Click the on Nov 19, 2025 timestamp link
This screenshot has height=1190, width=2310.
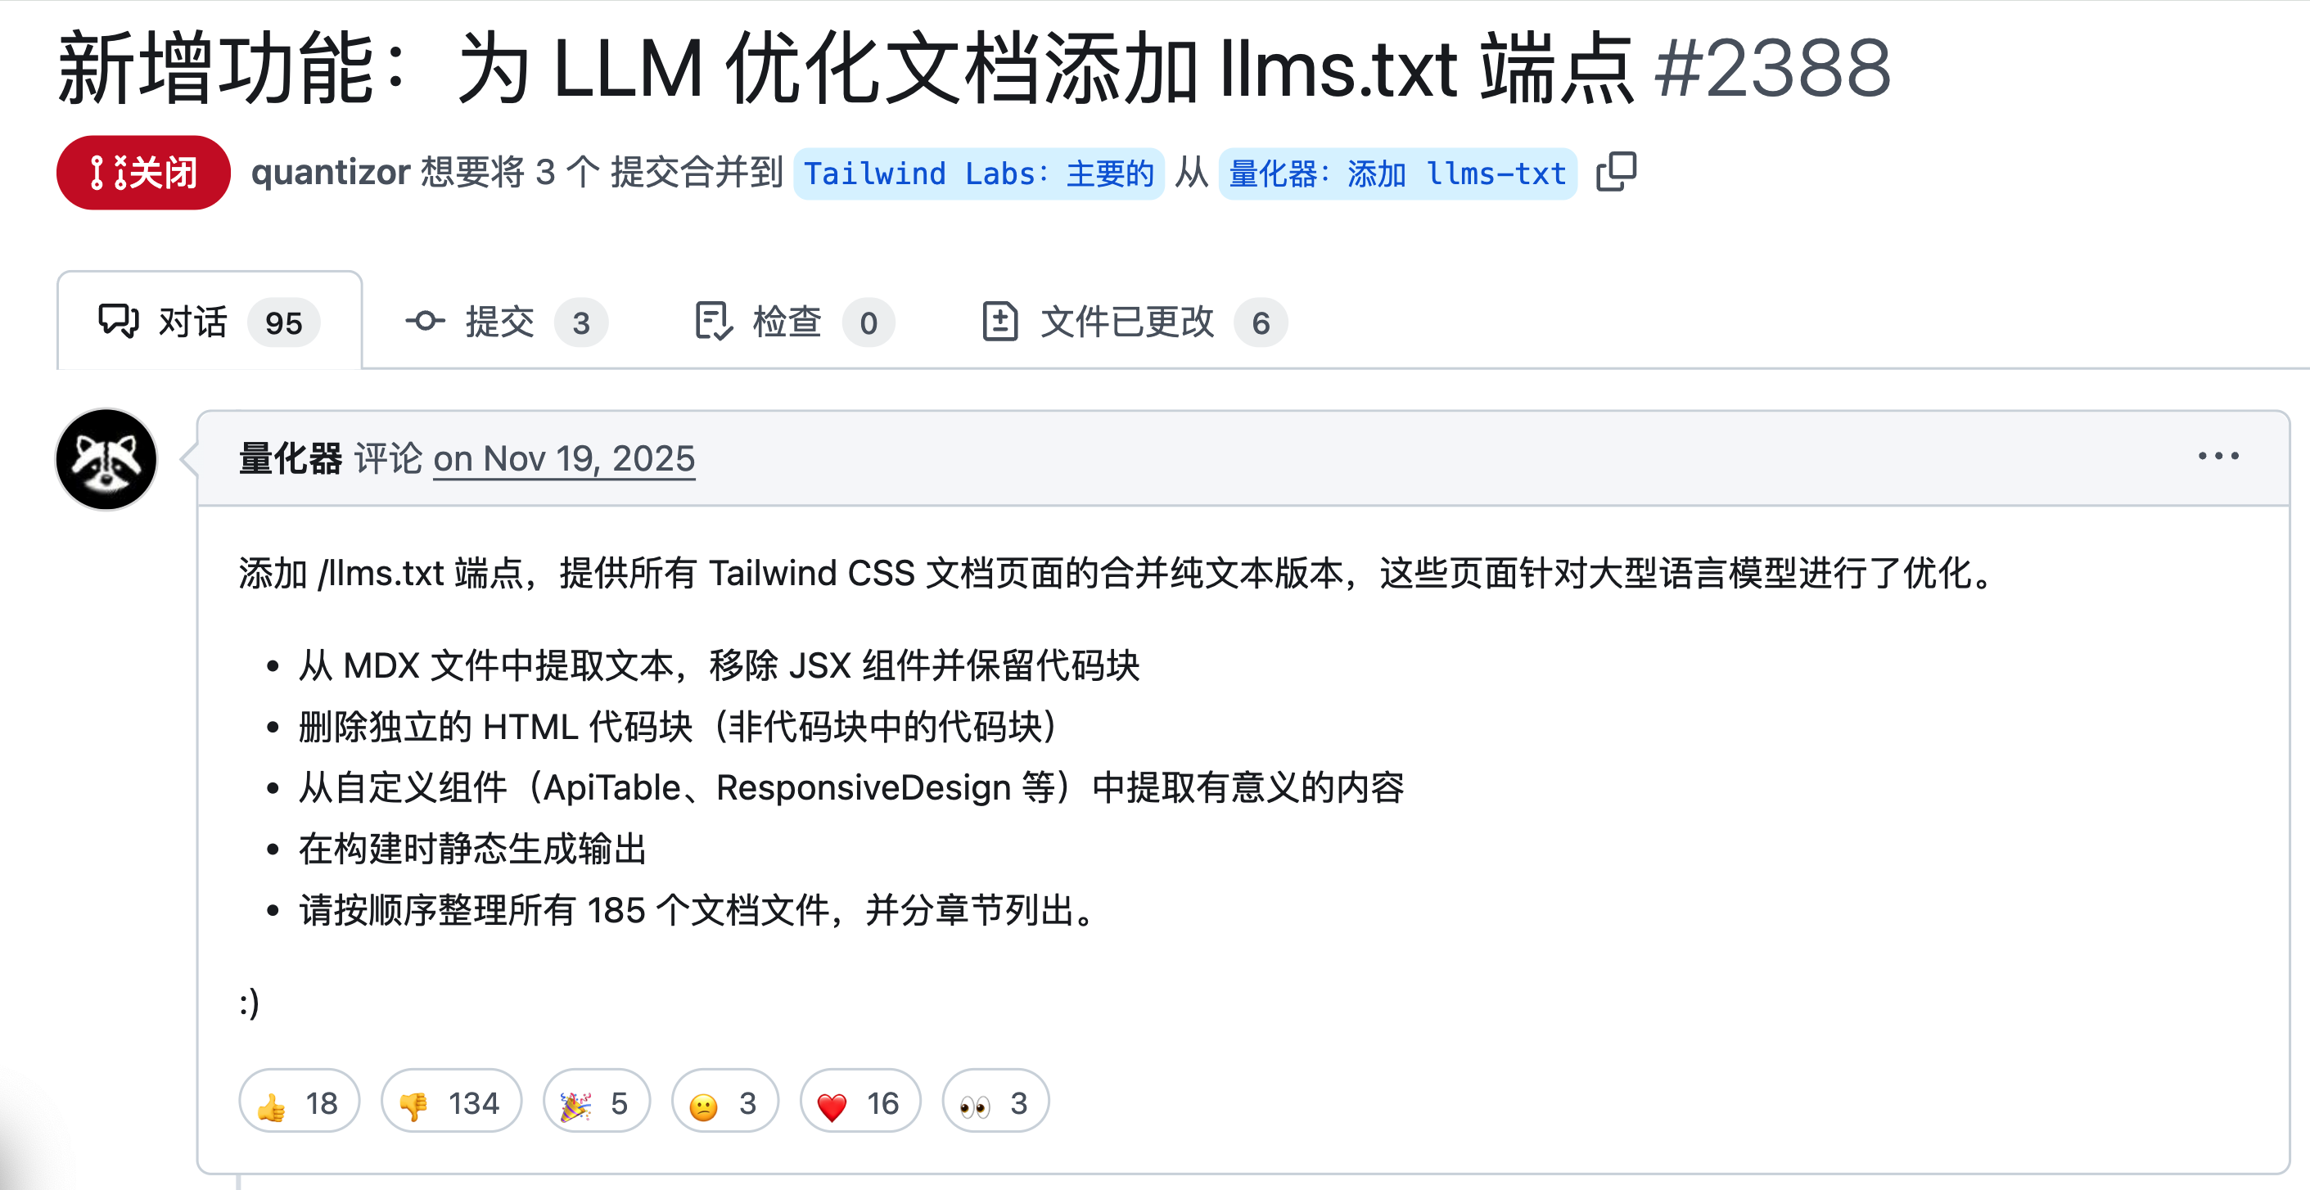[x=564, y=458]
